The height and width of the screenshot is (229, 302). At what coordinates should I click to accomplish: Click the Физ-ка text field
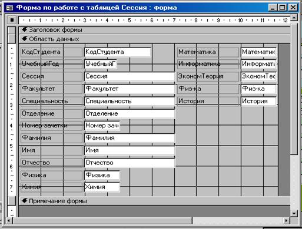258,89
